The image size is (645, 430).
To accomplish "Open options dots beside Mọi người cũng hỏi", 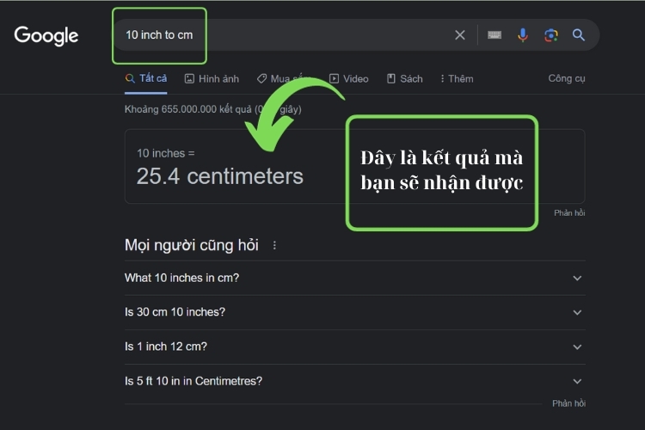I will (x=274, y=245).
